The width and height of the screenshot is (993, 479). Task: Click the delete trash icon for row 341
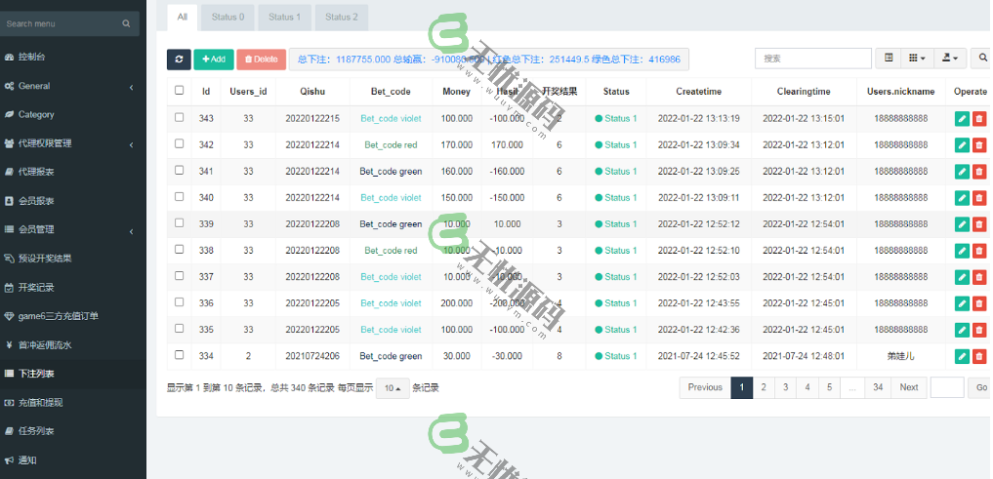979,172
